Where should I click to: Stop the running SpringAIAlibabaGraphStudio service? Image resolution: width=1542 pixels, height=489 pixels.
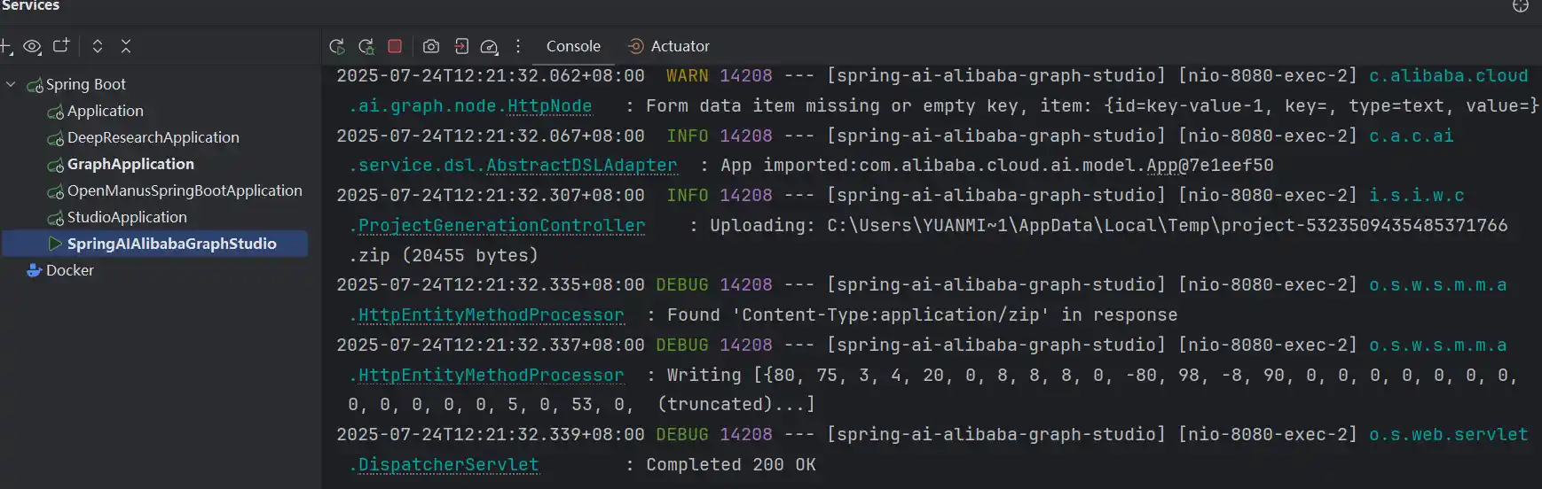click(395, 46)
